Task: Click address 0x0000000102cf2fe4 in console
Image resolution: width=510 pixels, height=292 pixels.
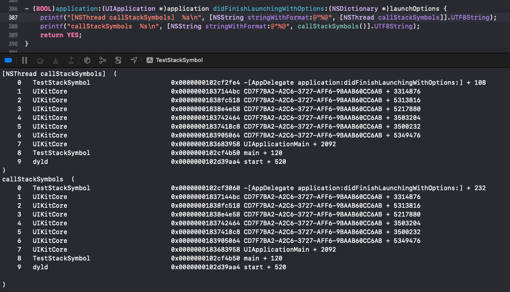Action: [x=206, y=83]
